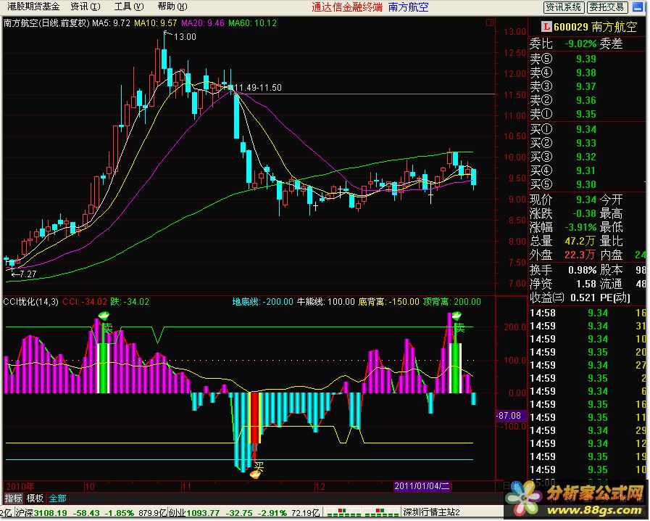Click the 14:58 trade tick row

click(588, 313)
